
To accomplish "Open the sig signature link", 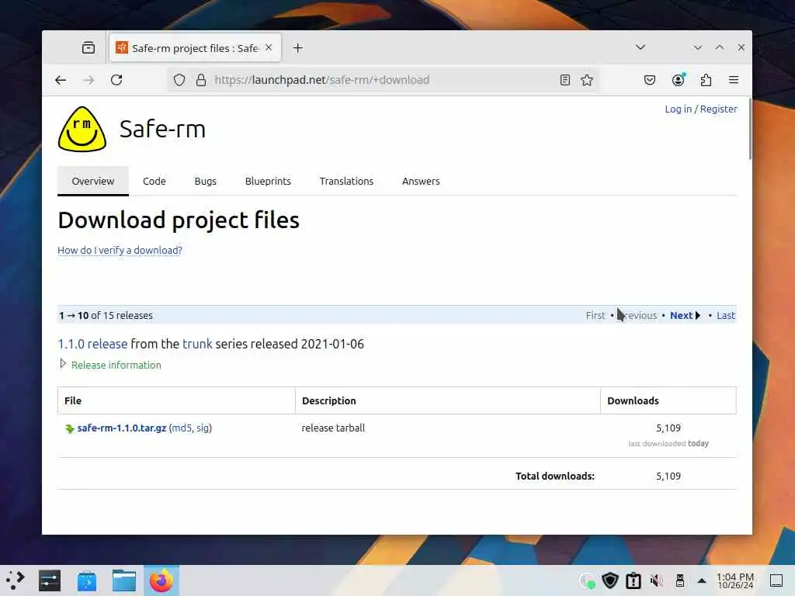I will 203,428.
